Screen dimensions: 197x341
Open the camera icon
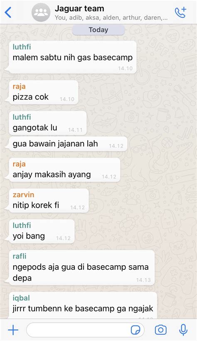point(161,330)
